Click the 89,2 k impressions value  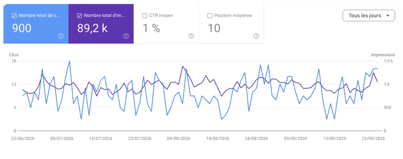pyautogui.click(x=92, y=28)
